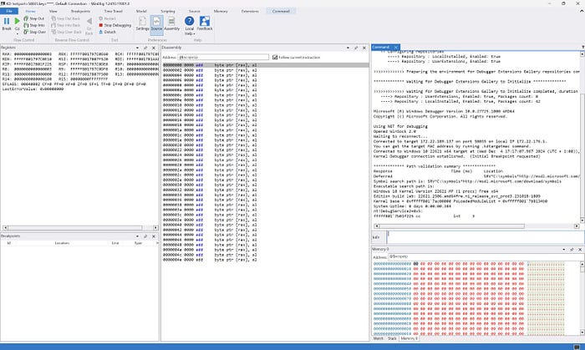The height and width of the screenshot is (350, 585).
Task: Click the green Go play button
Action: [18, 21]
